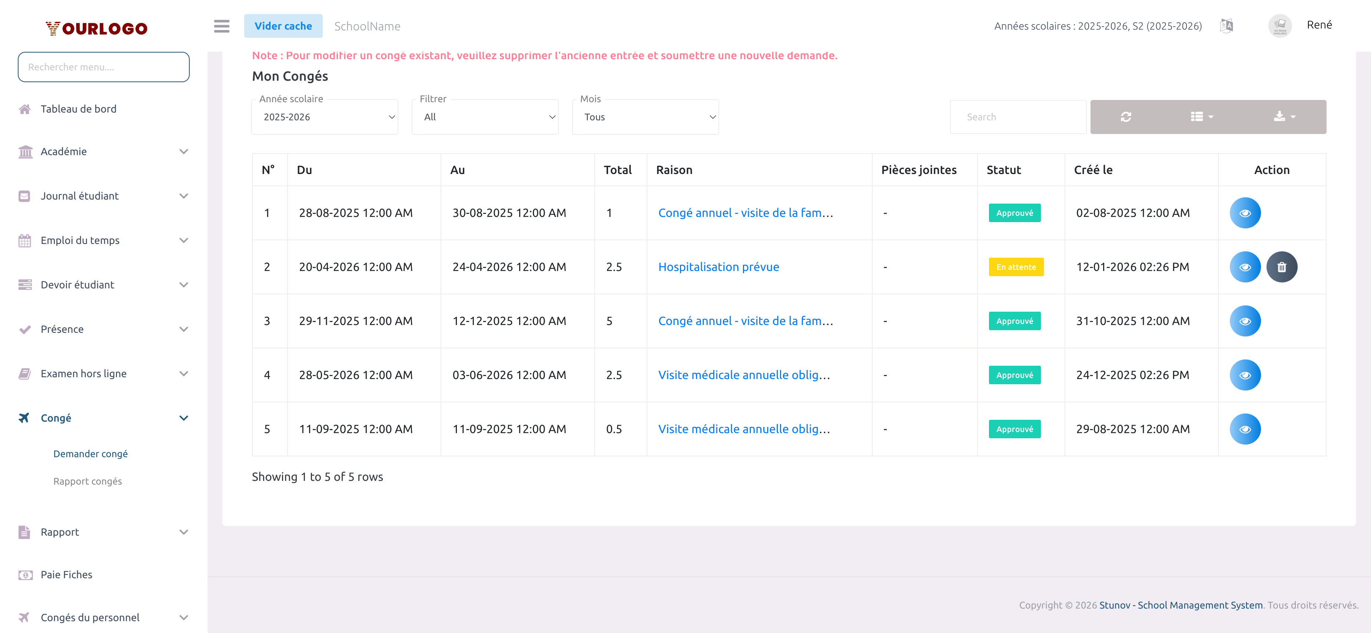Open the Hospitalisation prévue reason link
The height and width of the screenshot is (633, 1371).
[718, 267]
